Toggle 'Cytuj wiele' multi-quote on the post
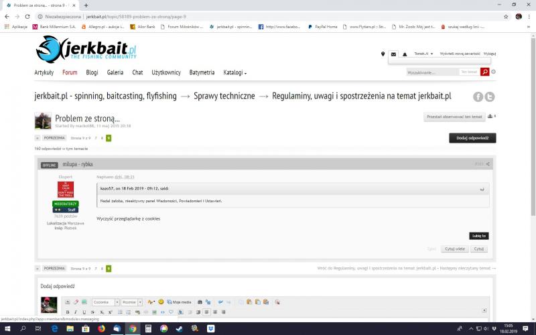This screenshot has width=536, height=335. 455,249
